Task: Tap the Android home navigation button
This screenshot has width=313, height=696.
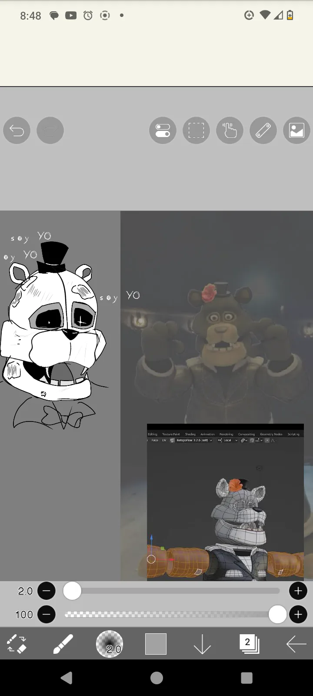Action: 156,678
